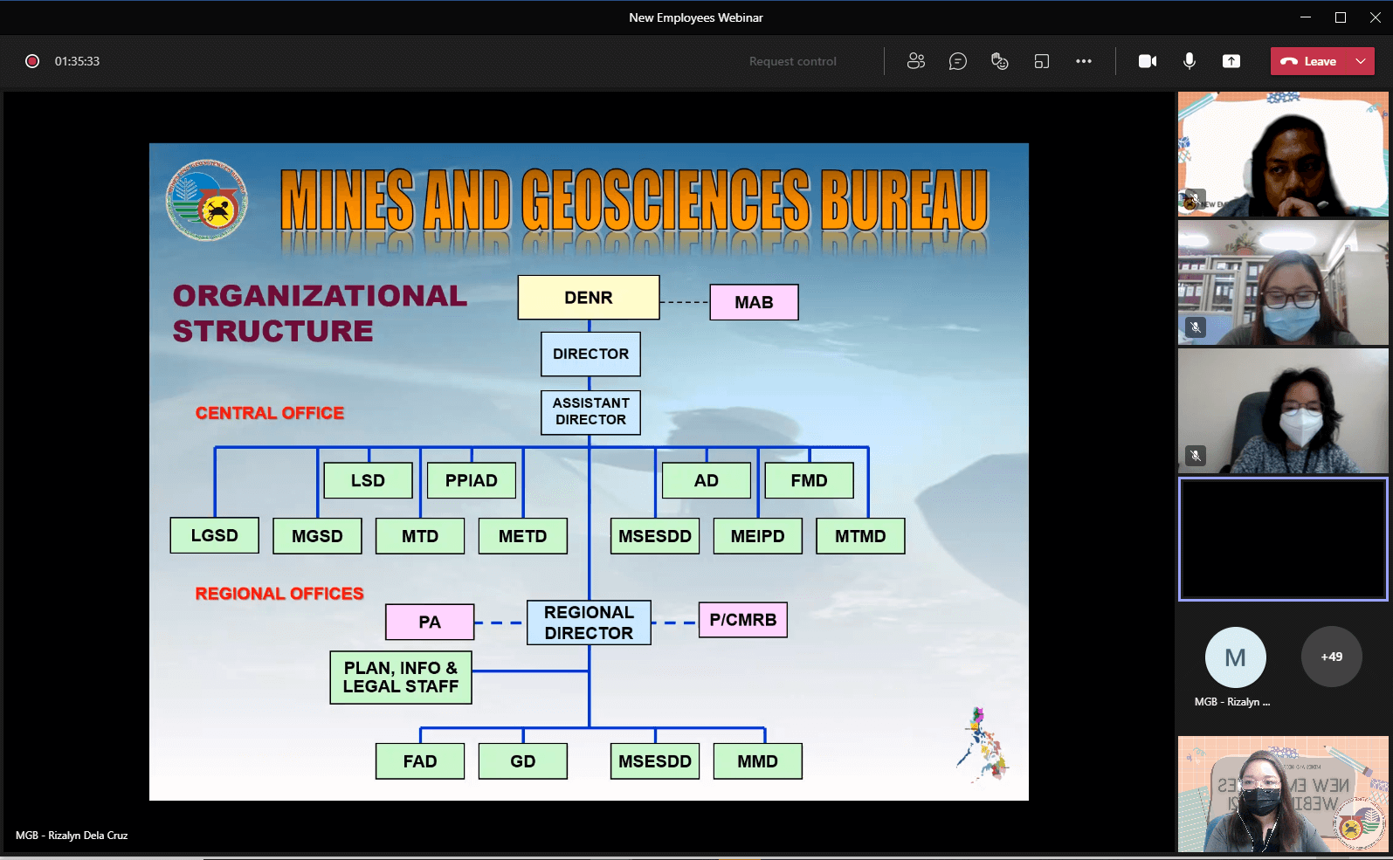Open the More actions ellipsis menu

[x=1084, y=61]
